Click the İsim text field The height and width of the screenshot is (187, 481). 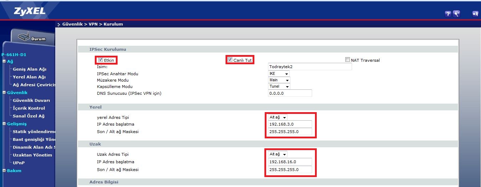[310, 67]
